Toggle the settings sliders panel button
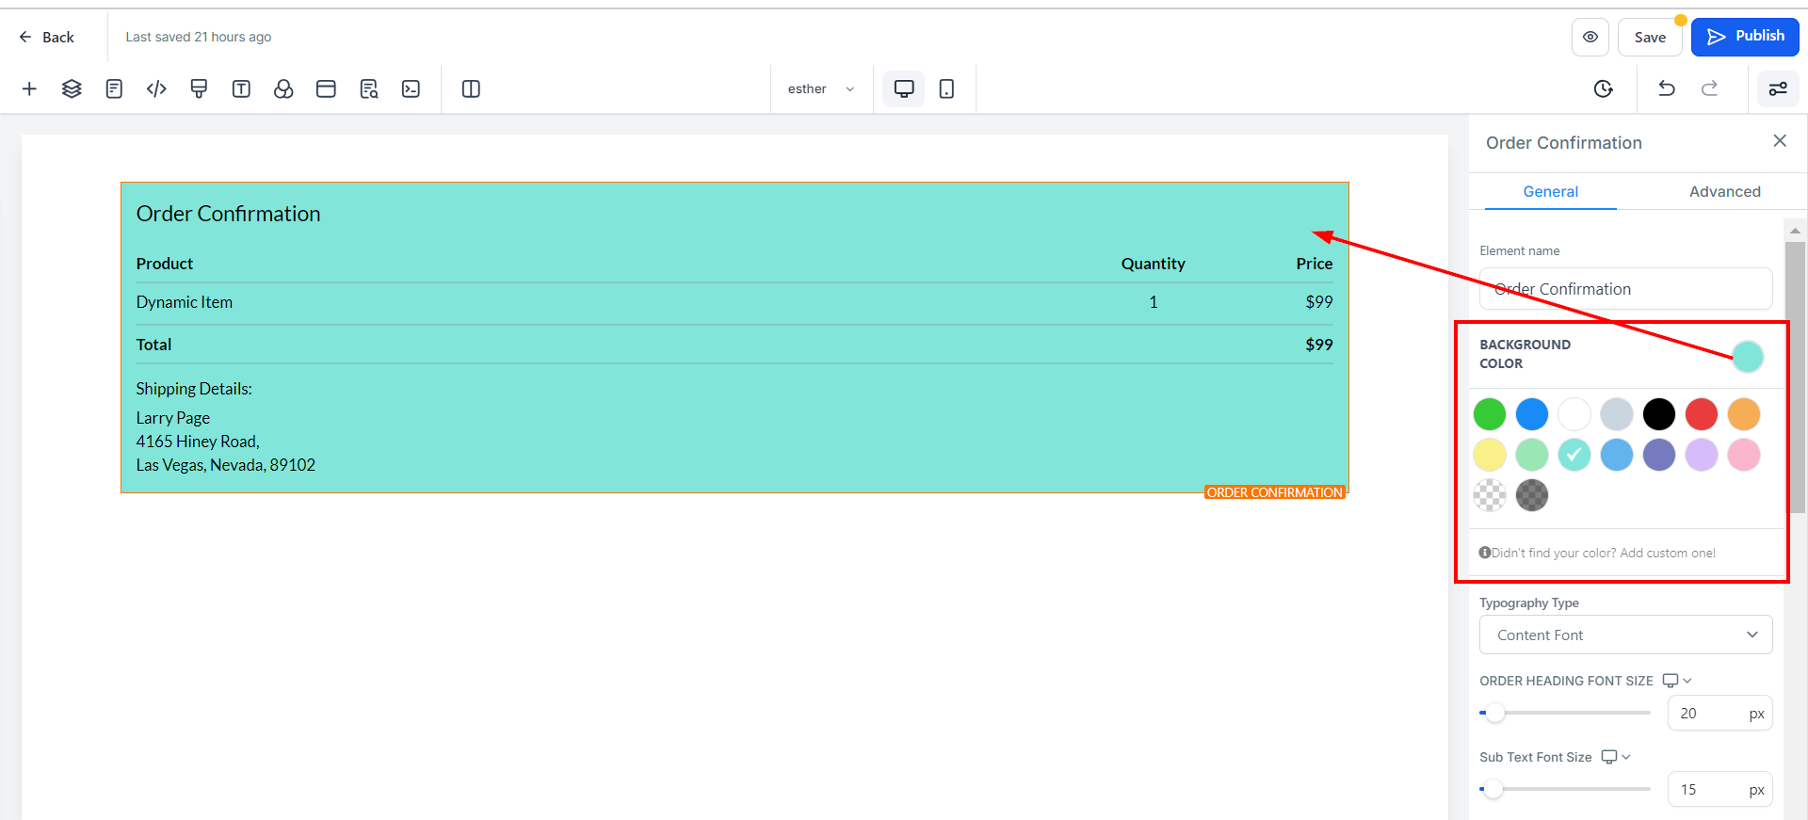1808x820 pixels. coord(1777,88)
